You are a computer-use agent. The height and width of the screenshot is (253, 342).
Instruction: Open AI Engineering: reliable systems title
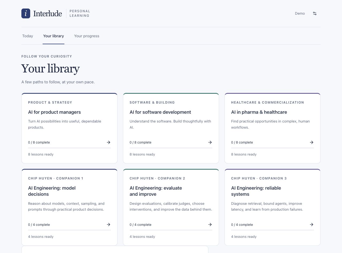[x=256, y=191]
